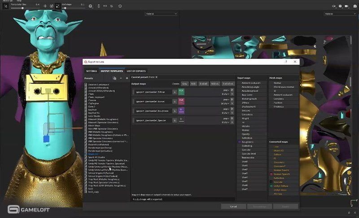Viewport: 359px width, 218px height.
Task: Click the camera icon at top-right corner
Action: 355,6
